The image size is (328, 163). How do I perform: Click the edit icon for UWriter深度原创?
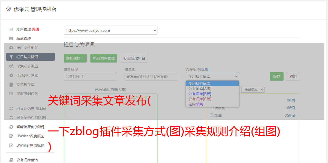(11, 136)
